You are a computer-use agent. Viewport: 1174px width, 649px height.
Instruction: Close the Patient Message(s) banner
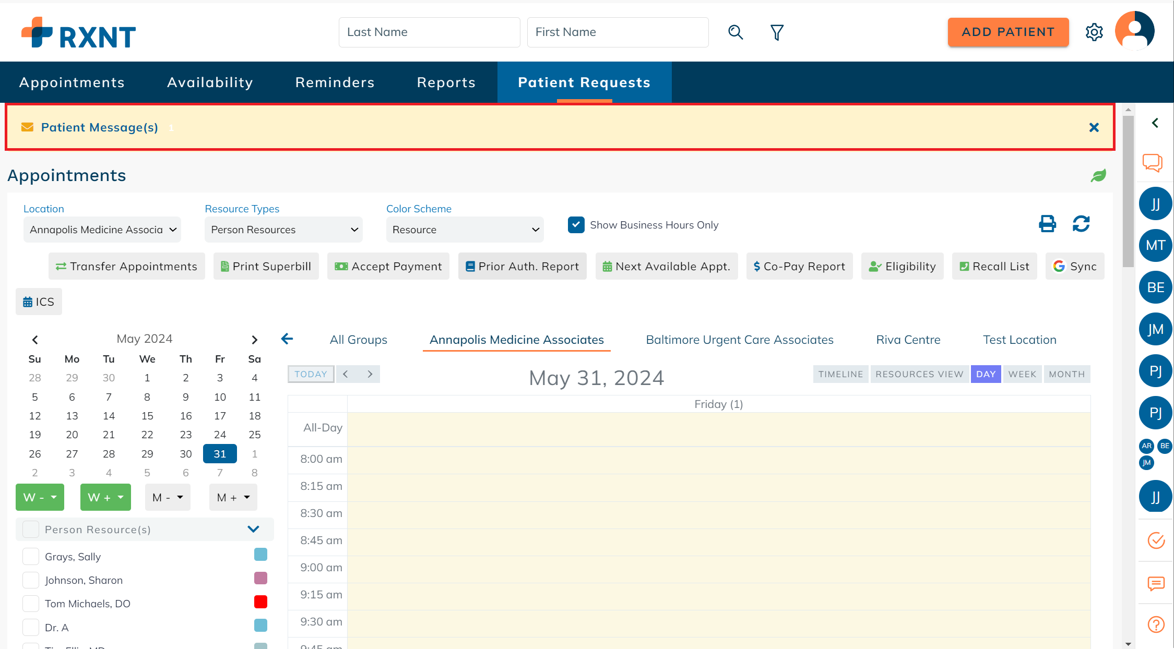(1094, 127)
